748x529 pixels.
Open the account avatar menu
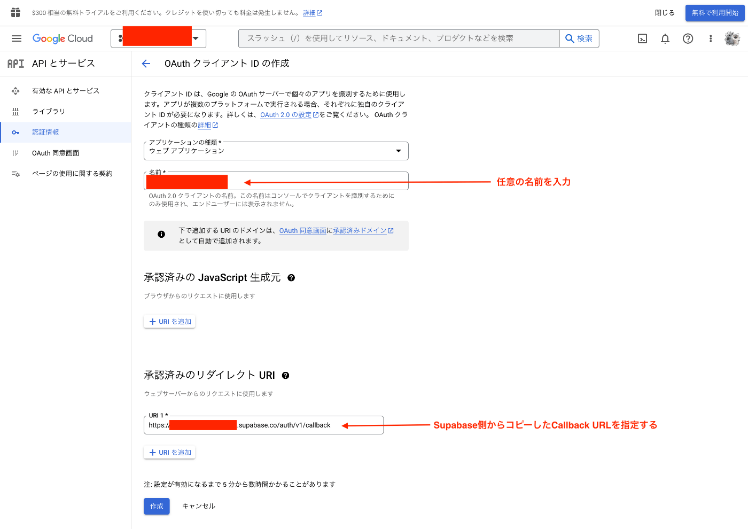click(733, 38)
